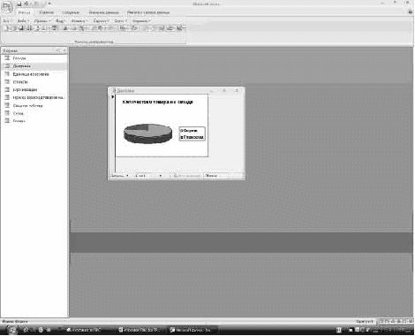Click the round Office button

coord(7,7)
